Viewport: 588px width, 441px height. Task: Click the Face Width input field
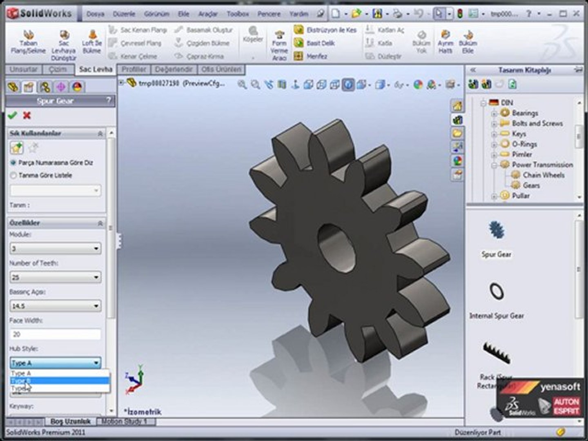click(x=55, y=334)
